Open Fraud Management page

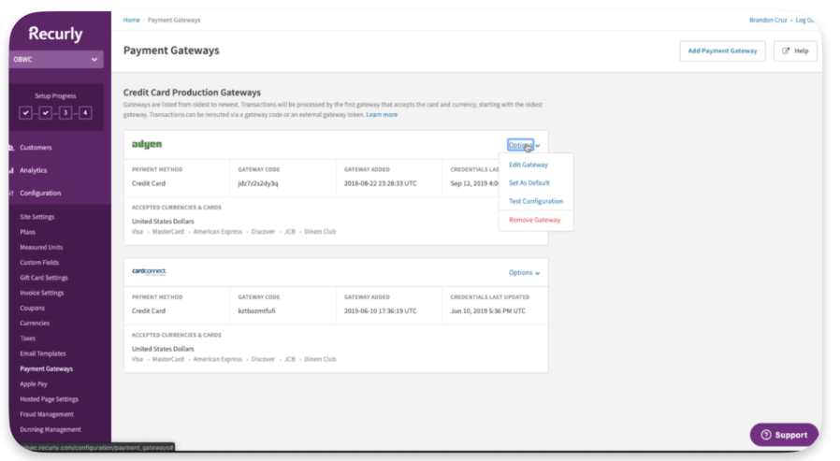(47, 414)
